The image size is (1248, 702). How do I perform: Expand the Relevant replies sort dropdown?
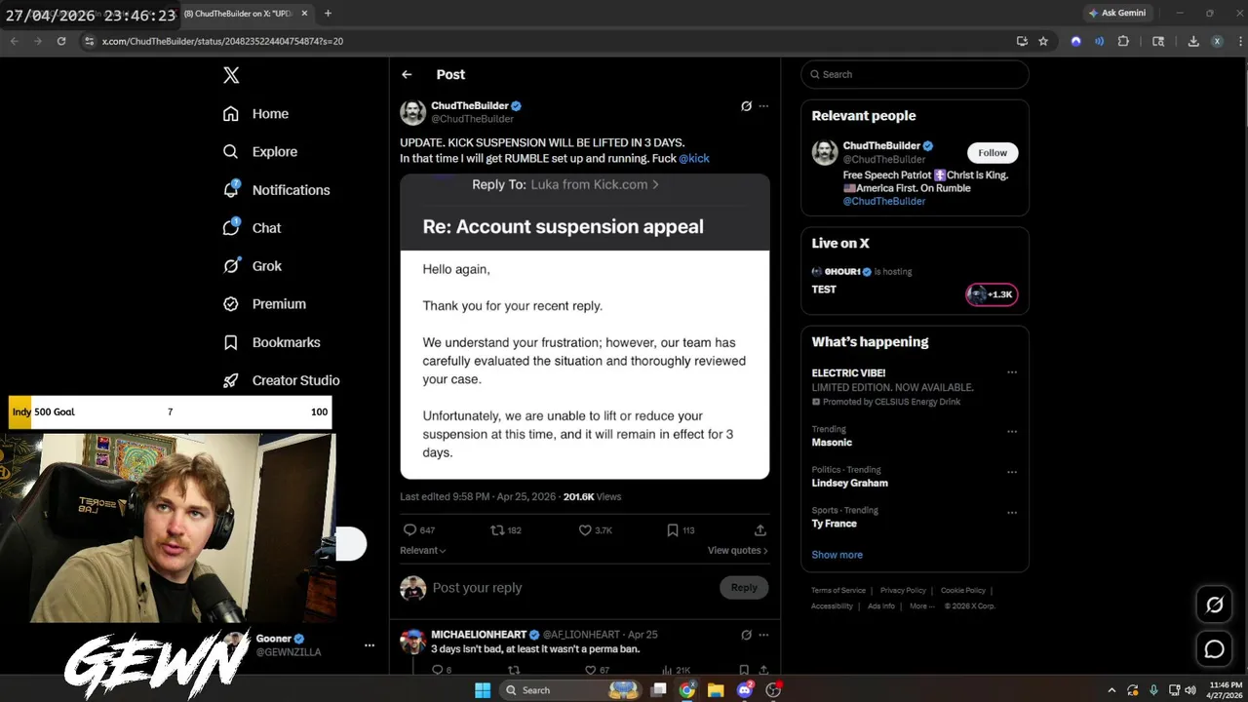(x=423, y=550)
